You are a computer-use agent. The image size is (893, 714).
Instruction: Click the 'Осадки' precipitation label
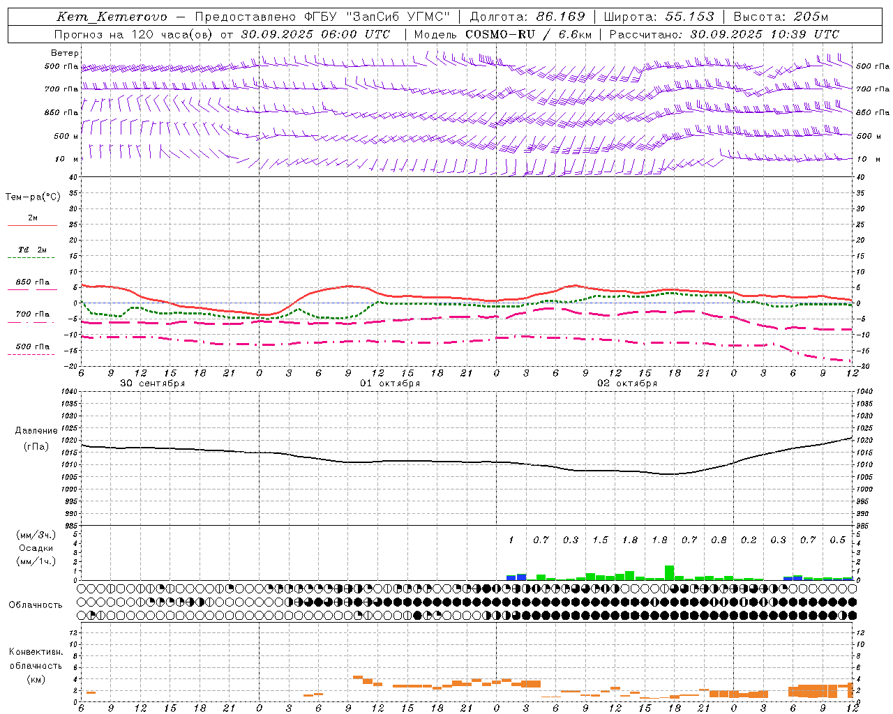coord(36,548)
